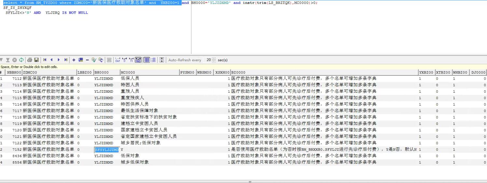This screenshot has height=183, width=487.
Task: Jump to the first record
Action: click(x=45, y=60)
